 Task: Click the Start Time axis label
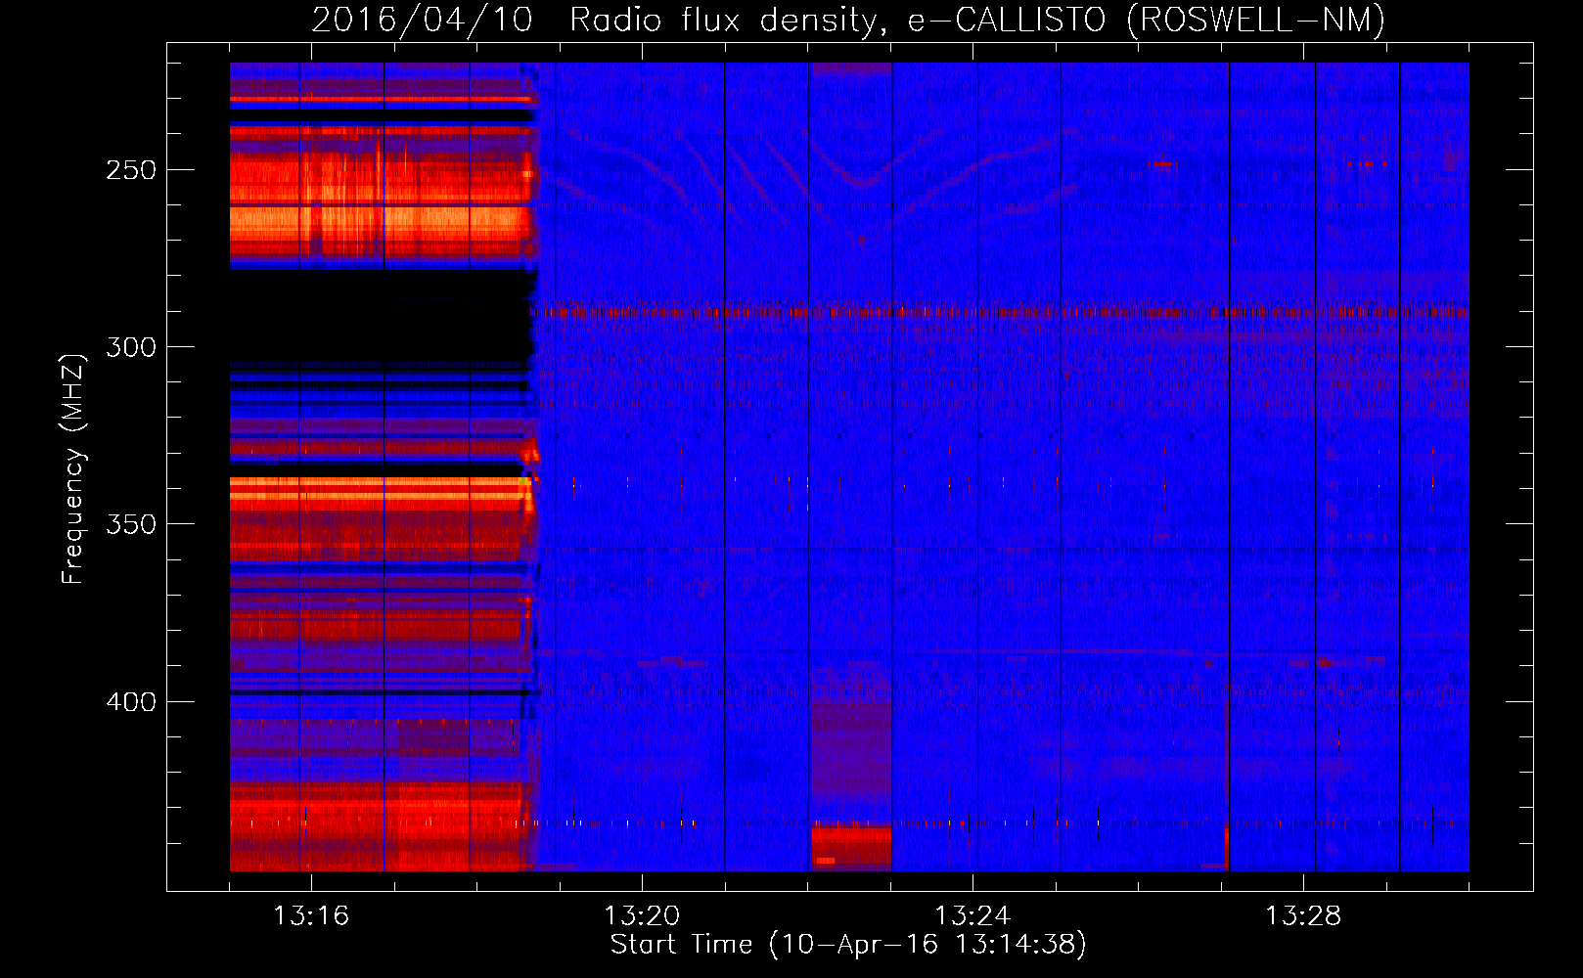click(848, 945)
